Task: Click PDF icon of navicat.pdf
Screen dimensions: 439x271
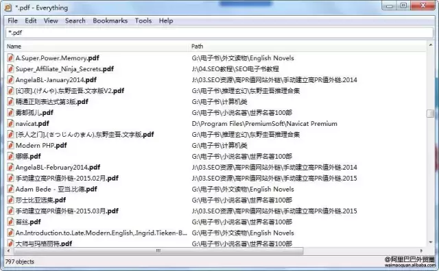Action: click(x=10, y=123)
